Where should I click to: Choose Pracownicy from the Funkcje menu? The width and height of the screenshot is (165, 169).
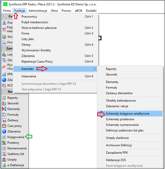tap(56, 17)
